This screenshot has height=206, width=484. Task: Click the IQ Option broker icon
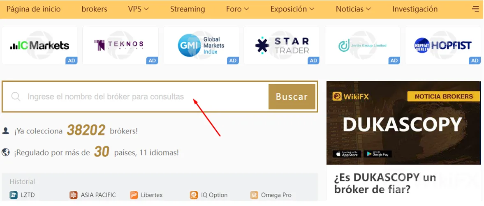(194, 195)
